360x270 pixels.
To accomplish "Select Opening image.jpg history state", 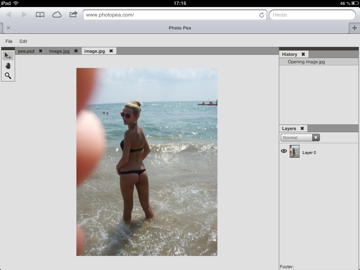I will point(319,62).
